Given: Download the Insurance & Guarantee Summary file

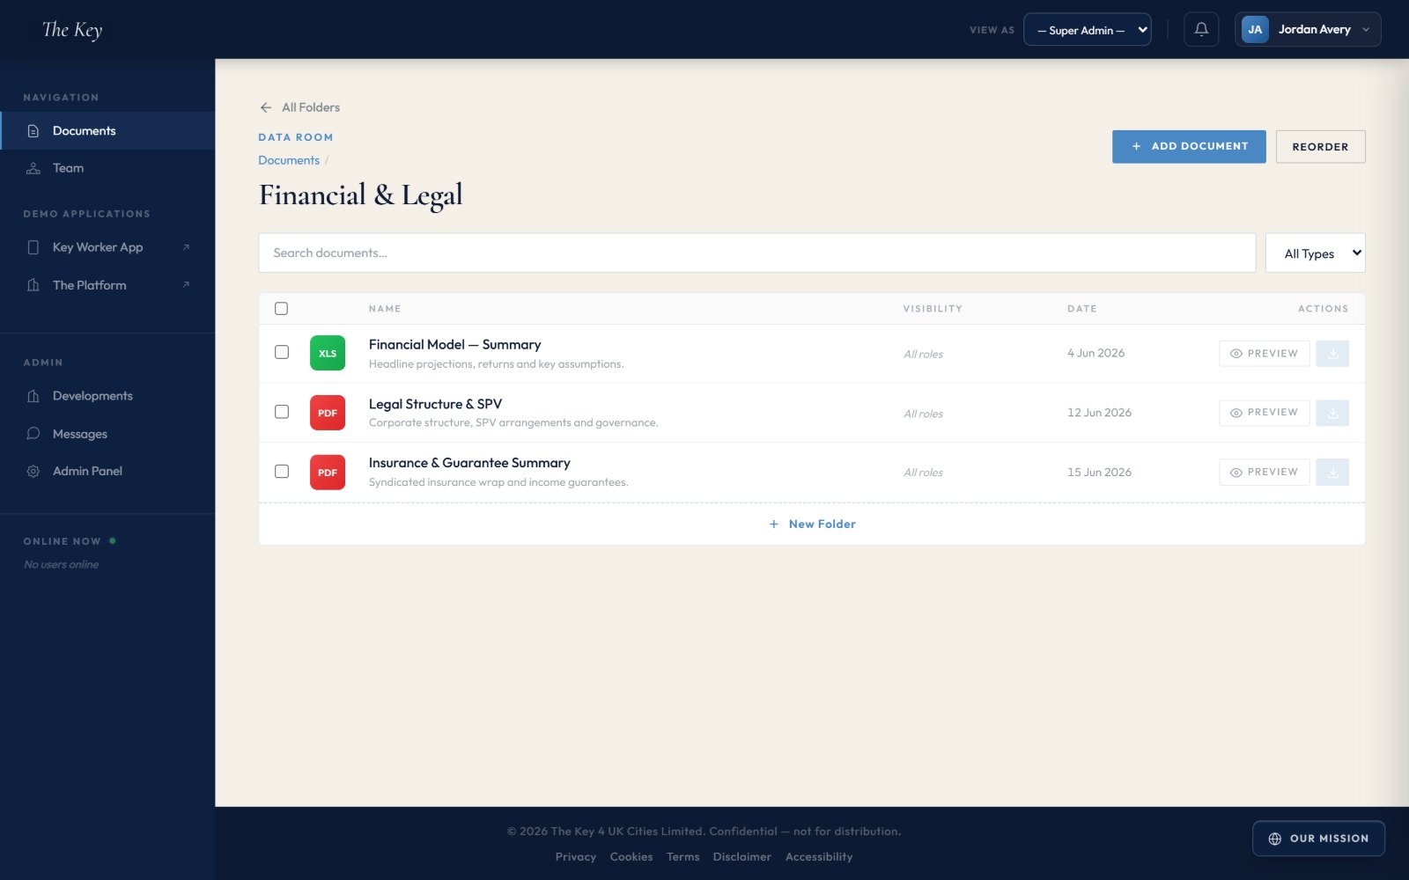Looking at the screenshot, I should [1332, 473].
